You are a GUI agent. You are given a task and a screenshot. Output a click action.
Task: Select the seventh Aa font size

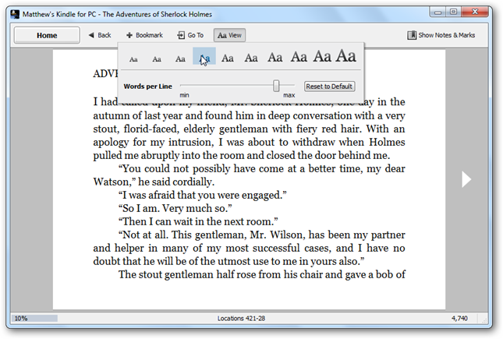click(x=275, y=57)
